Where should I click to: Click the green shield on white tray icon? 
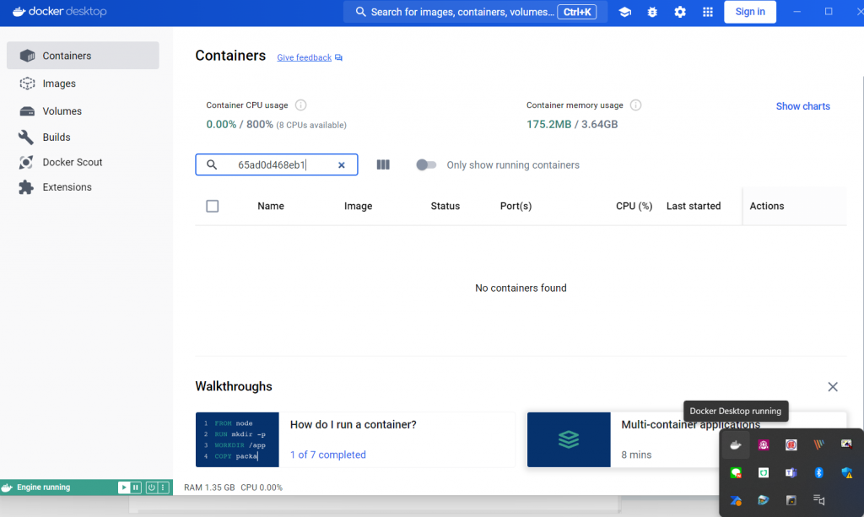coord(763,472)
